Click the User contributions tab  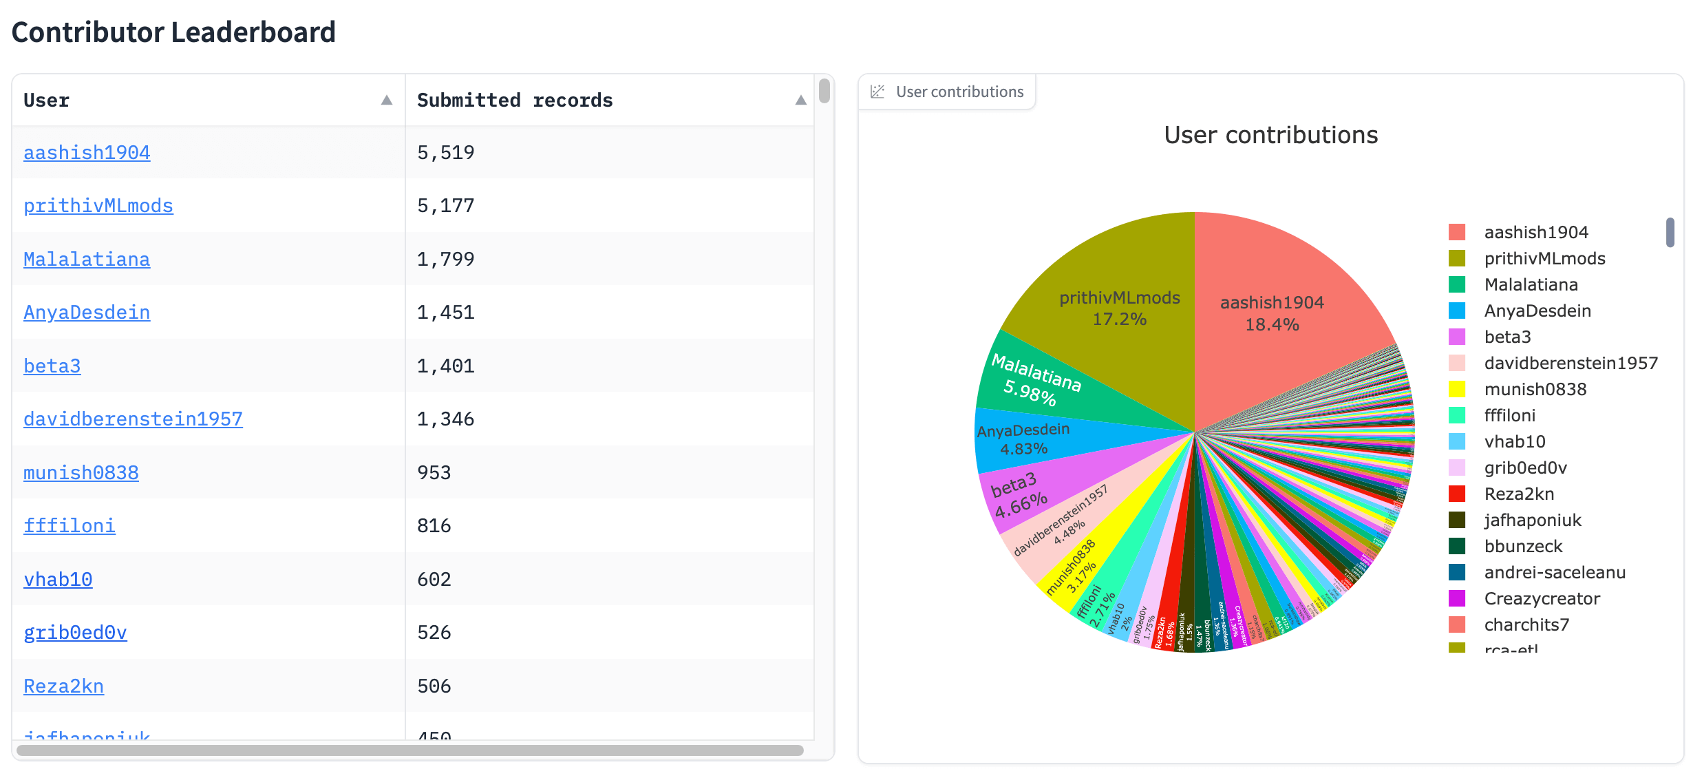tap(949, 92)
